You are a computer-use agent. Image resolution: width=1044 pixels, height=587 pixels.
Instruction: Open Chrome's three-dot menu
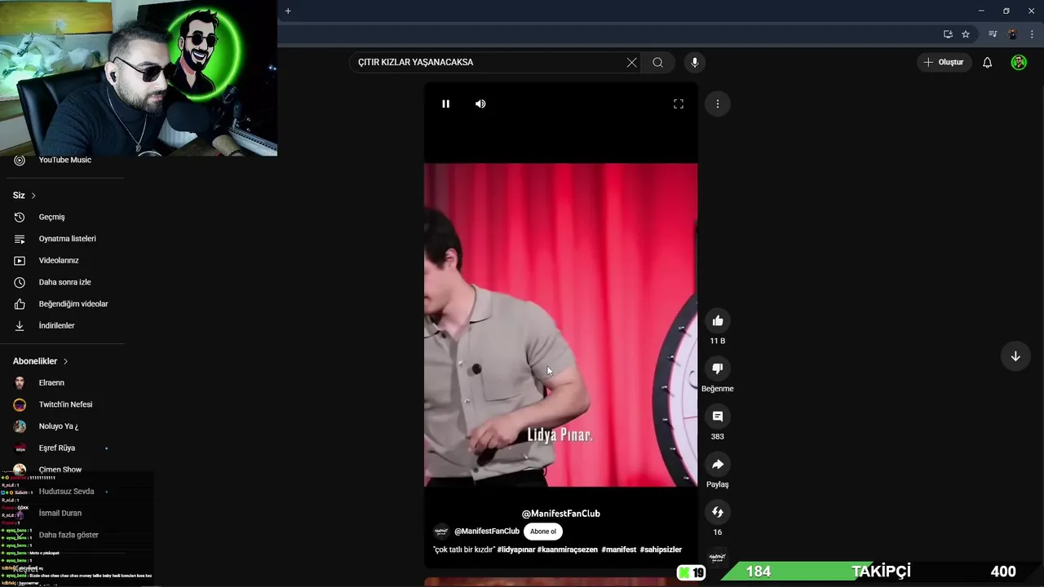[1032, 34]
